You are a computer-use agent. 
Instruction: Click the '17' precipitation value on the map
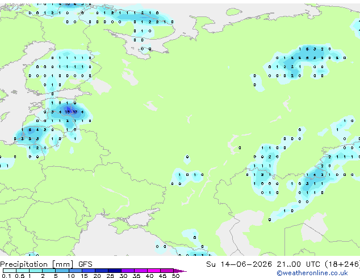click(x=75, y=112)
